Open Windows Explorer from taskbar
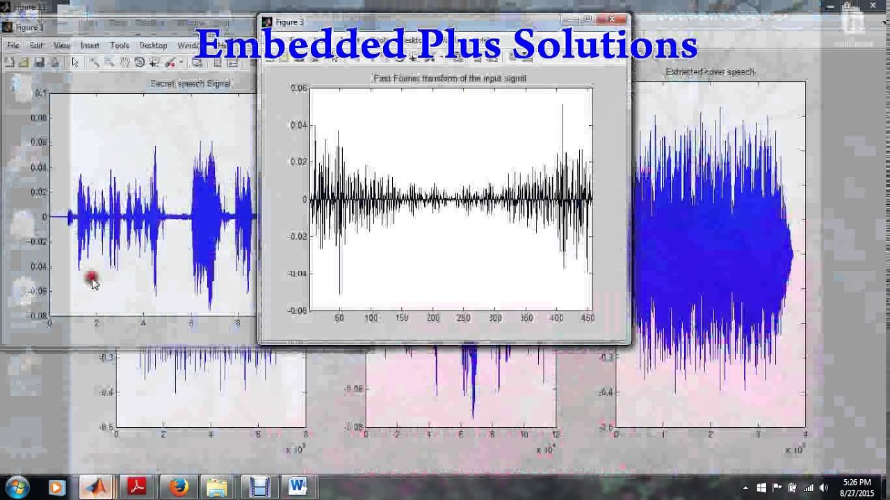The width and height of the screenshot is (890, 500). [x=218, y=487]
